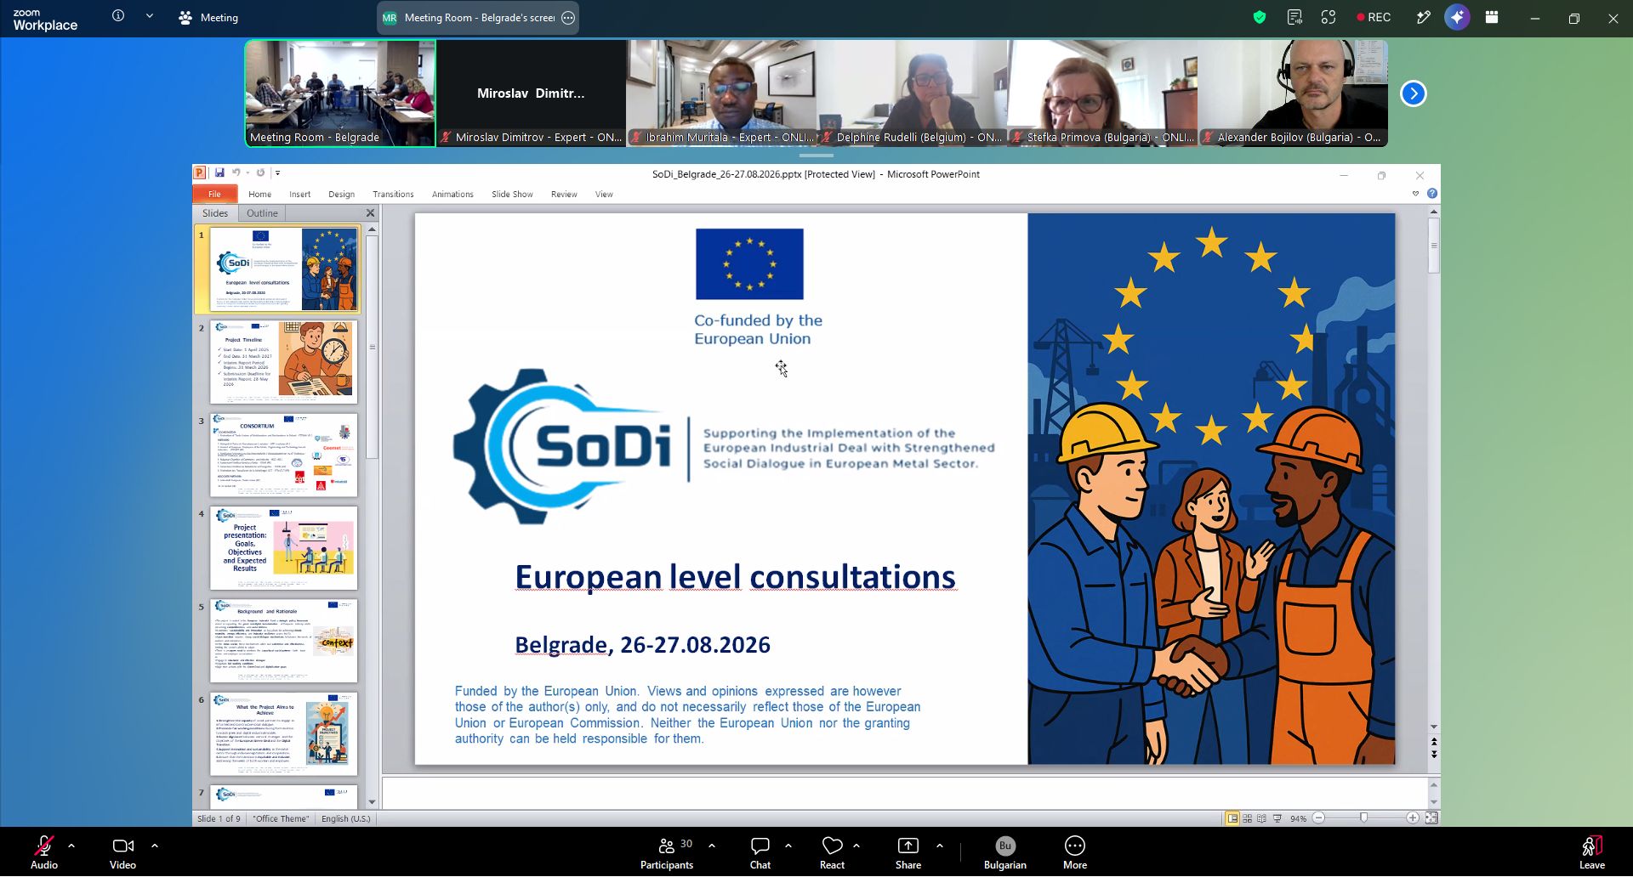The height and width of the screenshot is (877, 1633).
Task: Open PowerPoint Help question mark icon
Action: pyautogui.click(x=1432, y=194)
